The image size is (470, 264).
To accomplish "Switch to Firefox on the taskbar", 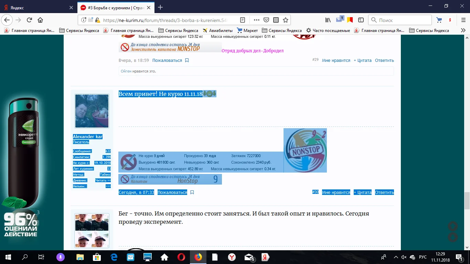I will (198, 257).
